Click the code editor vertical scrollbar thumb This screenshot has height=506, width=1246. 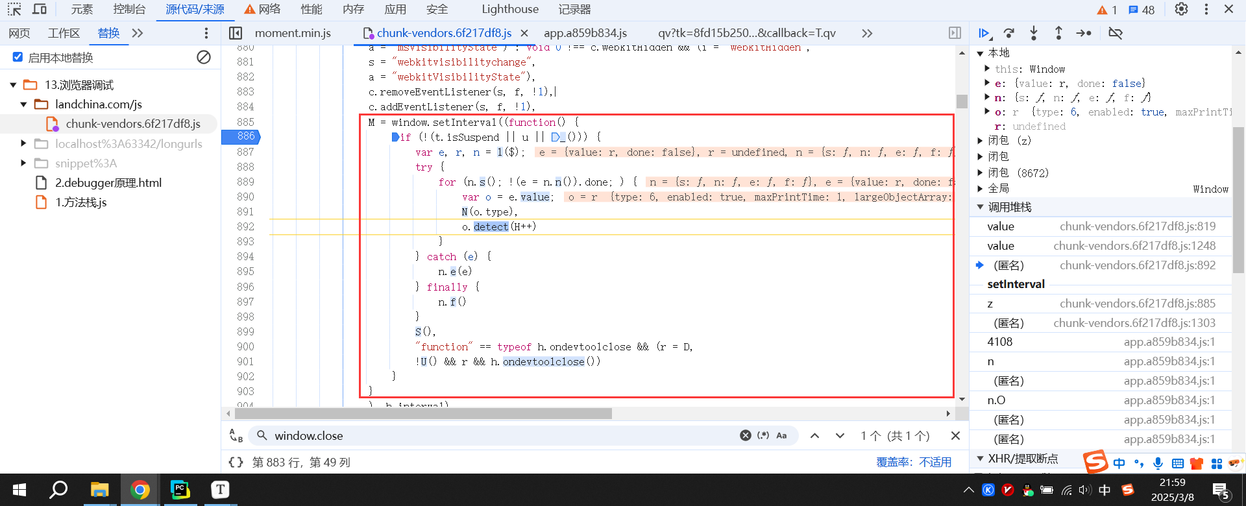[962, 101]
